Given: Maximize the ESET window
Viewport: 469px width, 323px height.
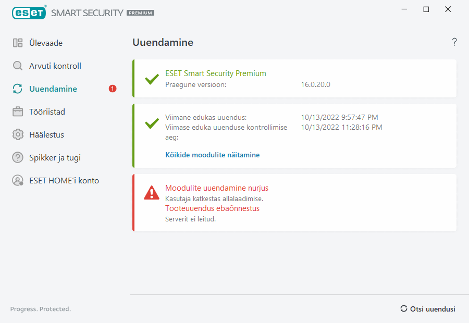Looking at the screenshot, I should (x=426, y=9).
